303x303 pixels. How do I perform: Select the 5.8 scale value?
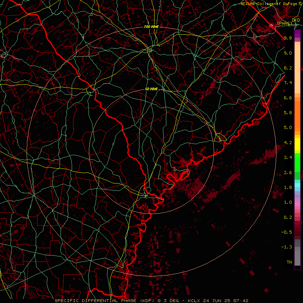[288, 113]
